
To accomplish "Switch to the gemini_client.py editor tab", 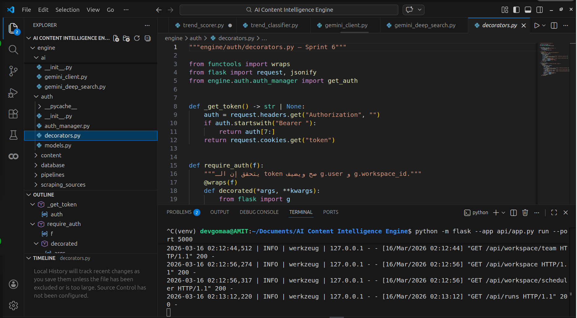I will pos(346,25).
